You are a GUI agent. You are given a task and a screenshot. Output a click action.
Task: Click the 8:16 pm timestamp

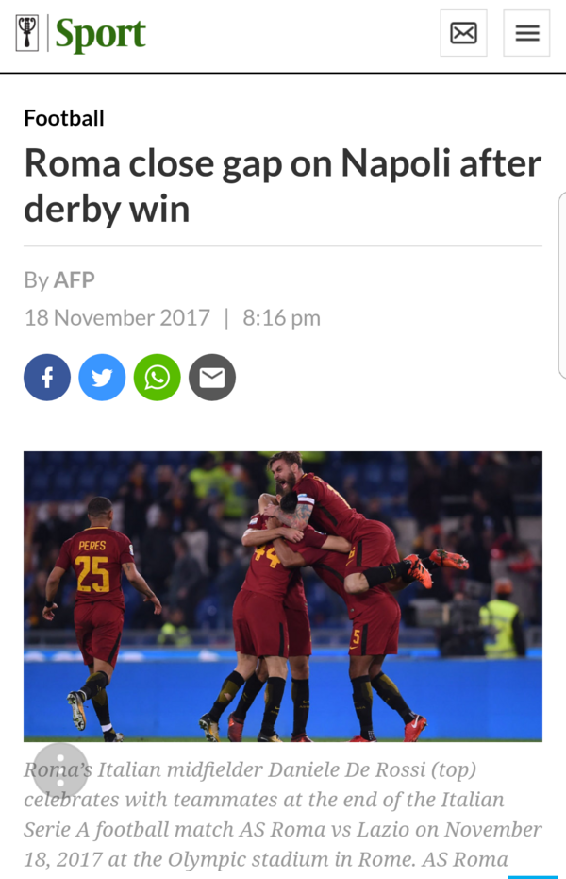click(x=282, y=318)
